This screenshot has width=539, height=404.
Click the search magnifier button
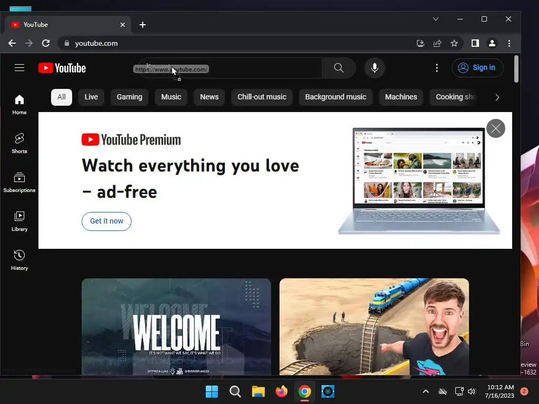[x=338, y=68]
